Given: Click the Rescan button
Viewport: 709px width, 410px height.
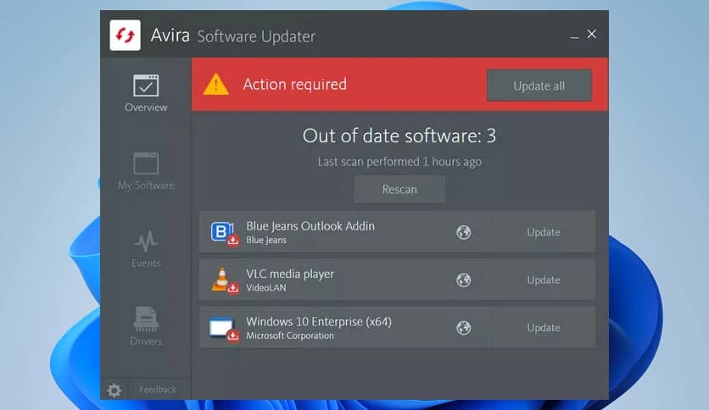Looking at the screenshot, I should tap(399, 189).
